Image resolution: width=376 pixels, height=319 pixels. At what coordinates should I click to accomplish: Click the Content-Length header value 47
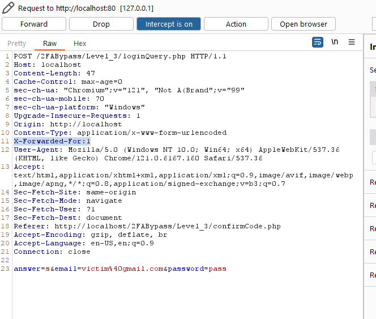pos(91,73)
